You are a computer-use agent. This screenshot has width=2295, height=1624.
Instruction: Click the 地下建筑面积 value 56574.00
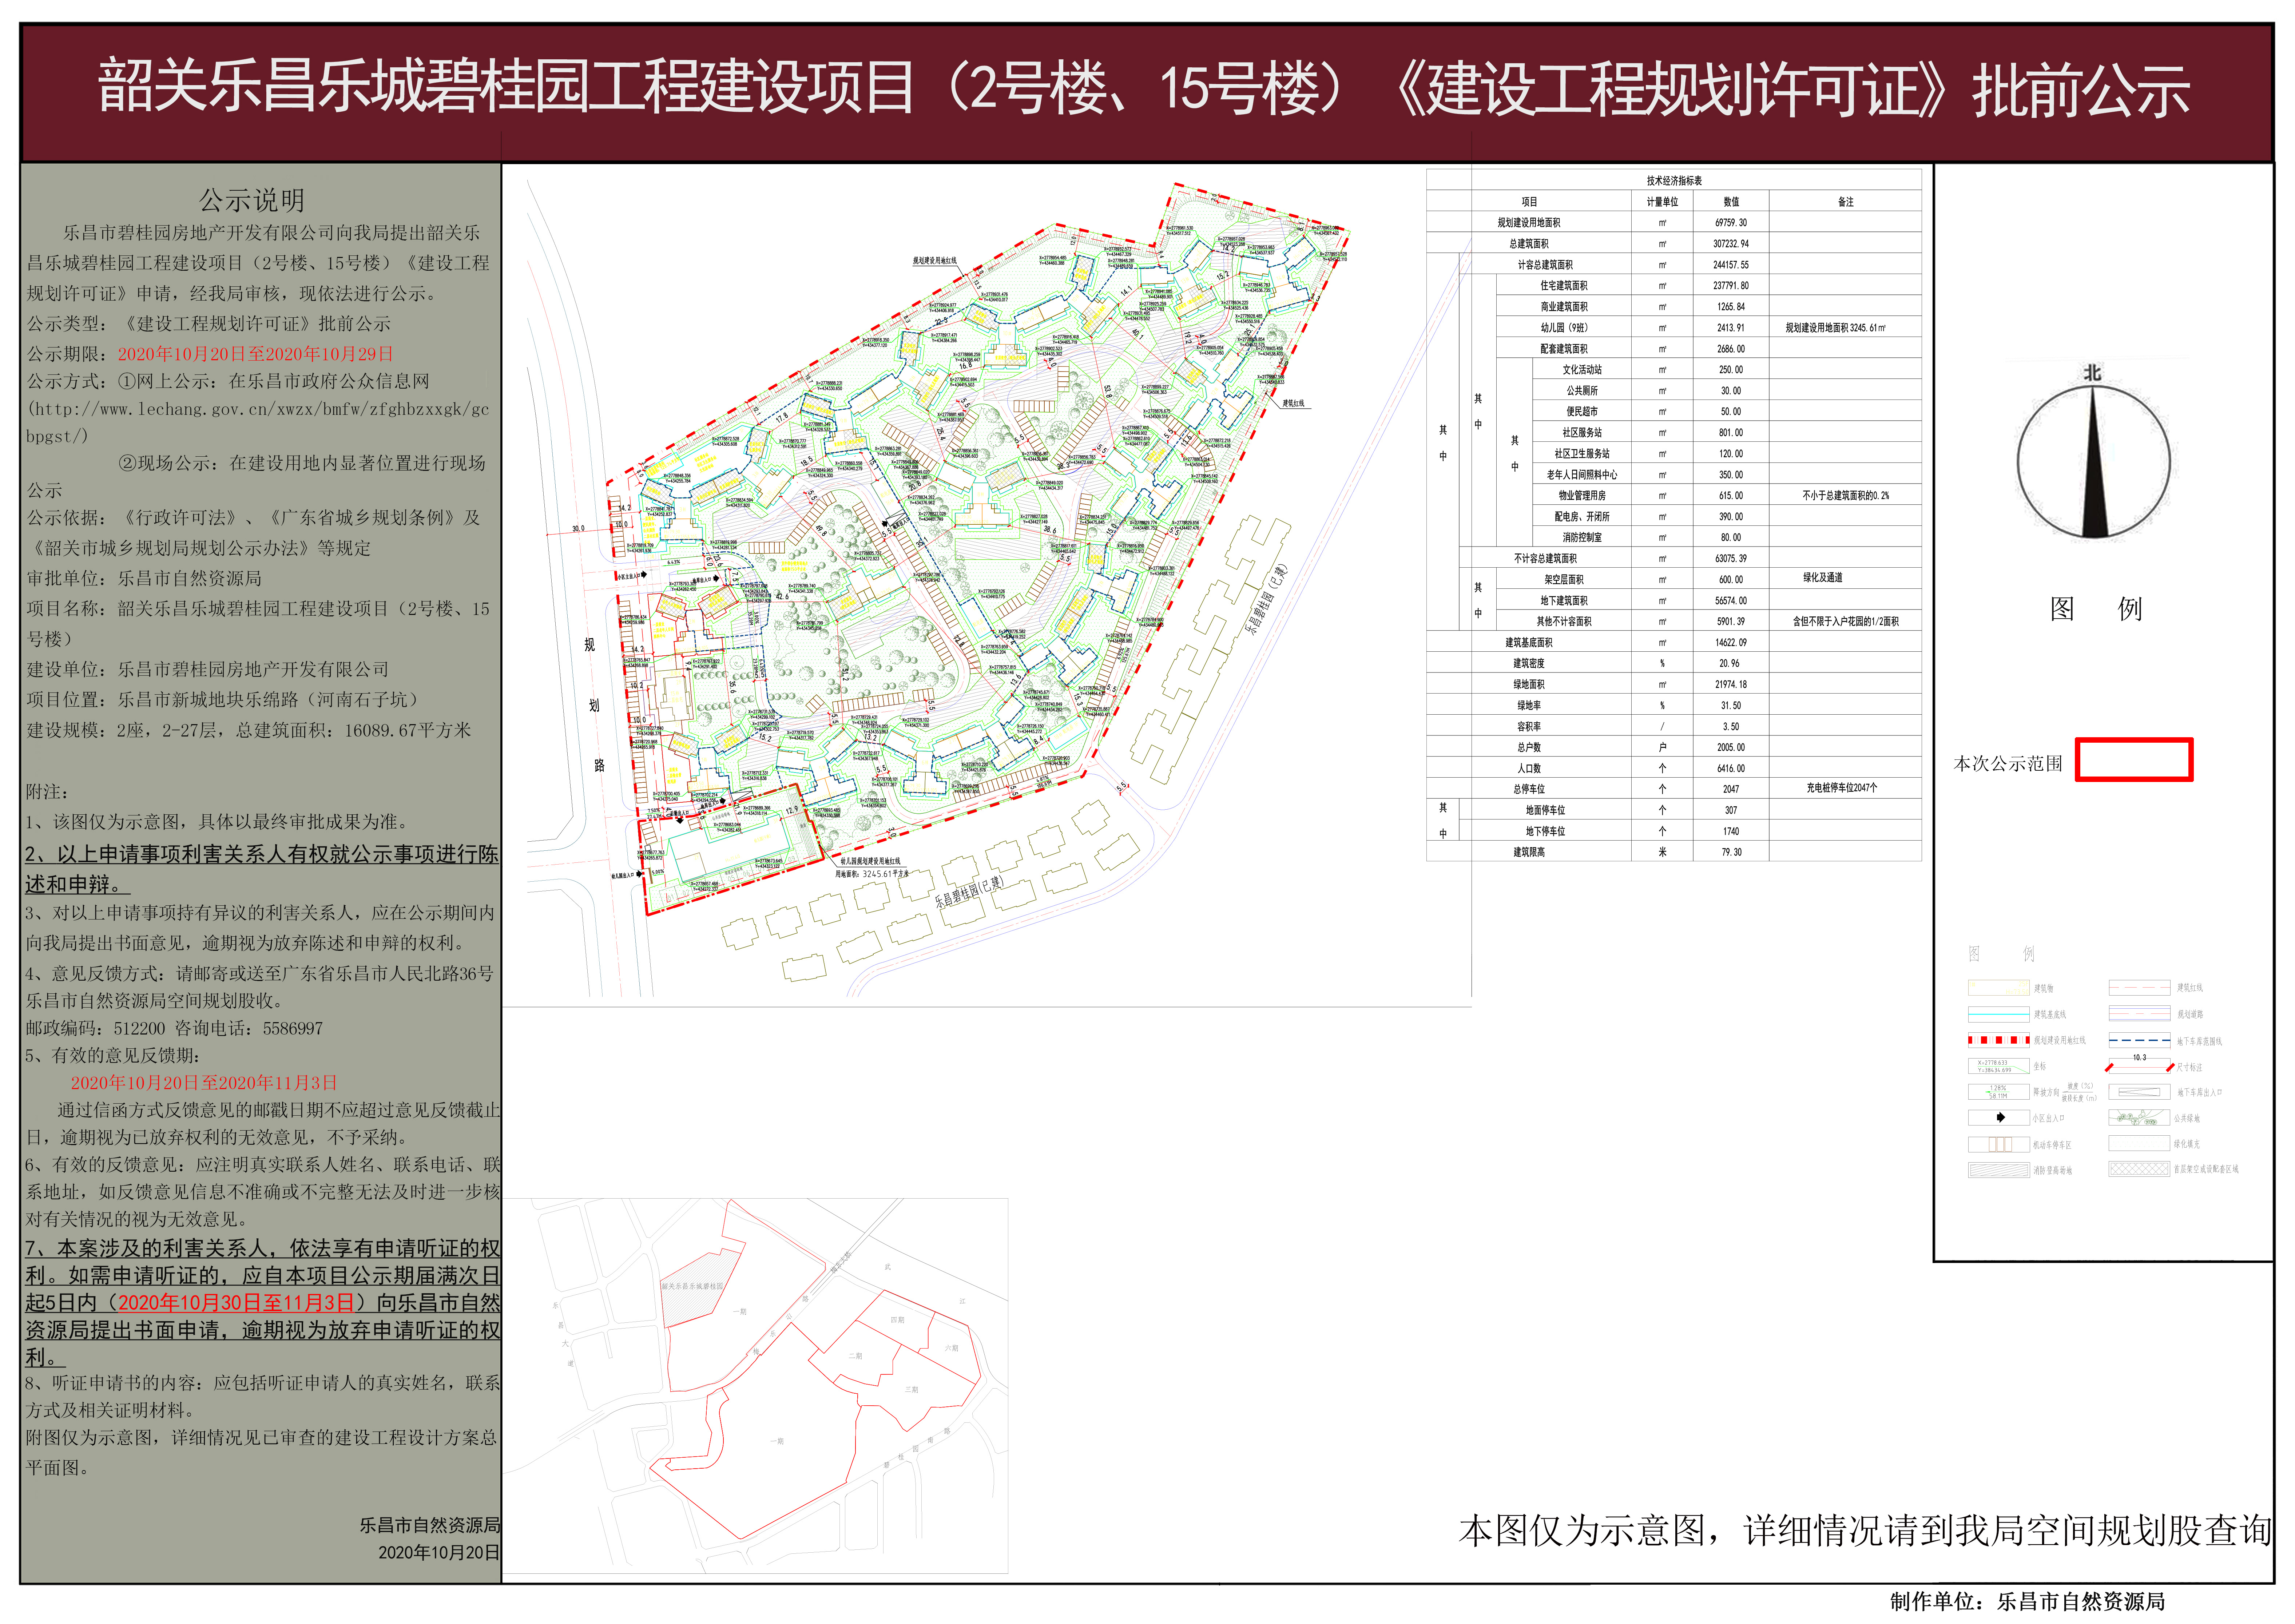[1731, 601]
